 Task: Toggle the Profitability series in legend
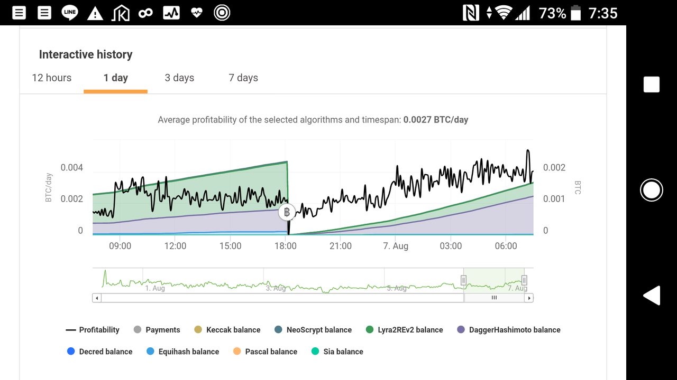coord(93,330)
